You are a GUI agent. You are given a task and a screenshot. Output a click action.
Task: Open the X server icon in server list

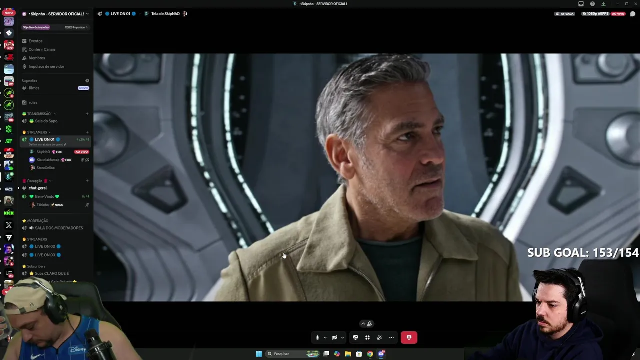pos(9,225)
